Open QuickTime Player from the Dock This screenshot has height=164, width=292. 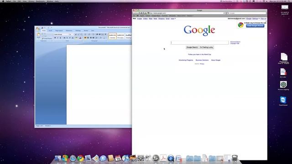(x=171, y=158)
